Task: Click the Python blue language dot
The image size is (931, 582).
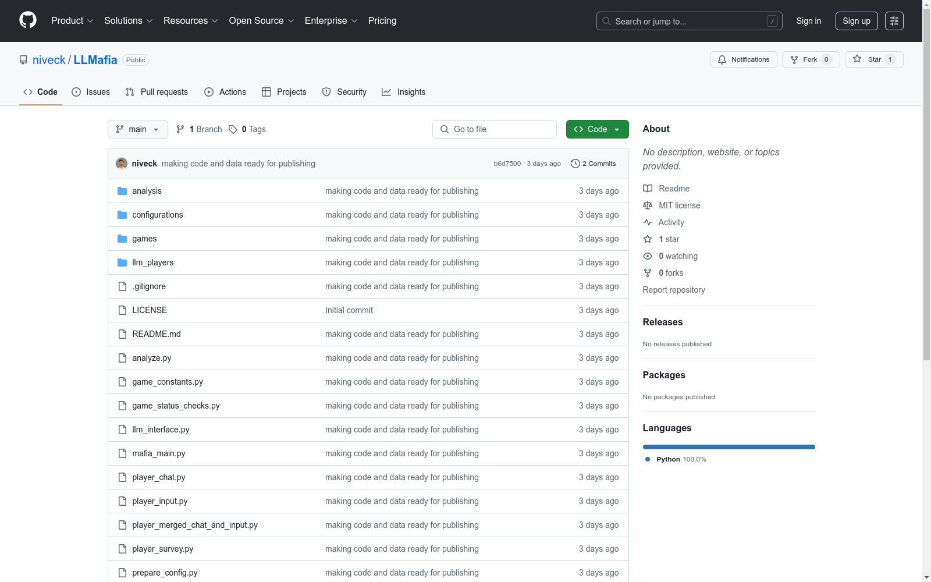Action: 648,459
